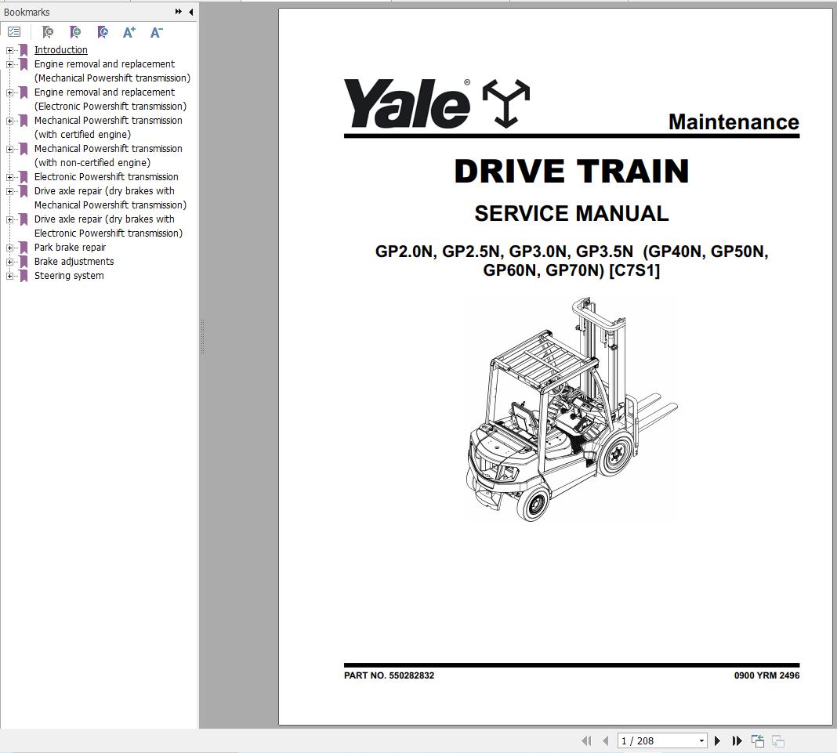This screenshot has height=753, width=837.
Task: Click the SERVICE MANUAL heading
Action: point(571,213)
